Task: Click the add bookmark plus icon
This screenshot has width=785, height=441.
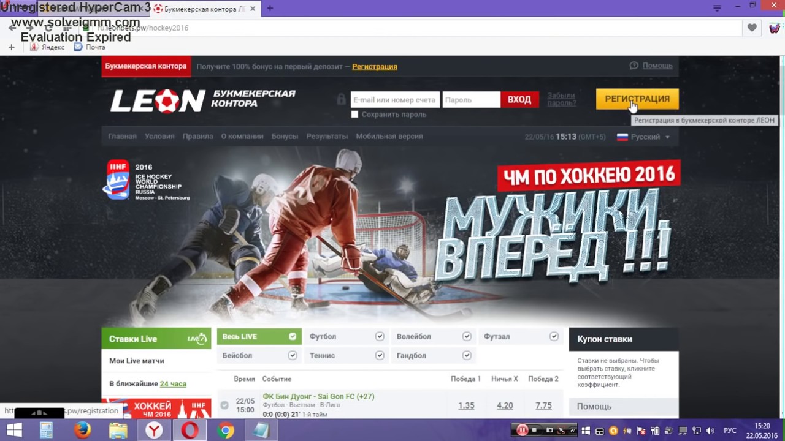Action: point(11,47)
